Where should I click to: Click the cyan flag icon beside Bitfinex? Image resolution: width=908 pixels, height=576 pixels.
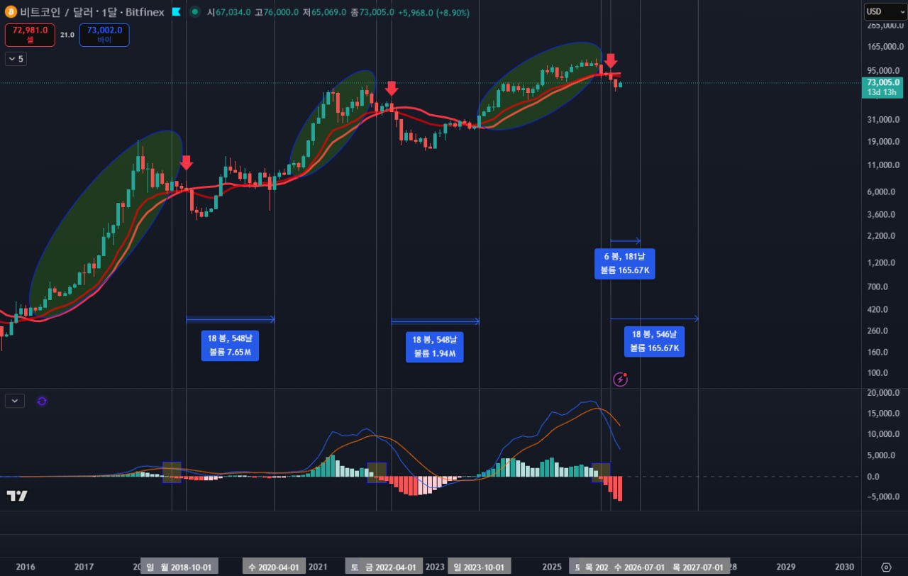click(177, 13)
